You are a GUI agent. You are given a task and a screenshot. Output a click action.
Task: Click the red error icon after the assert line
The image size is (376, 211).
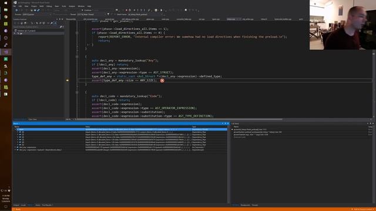(x=162, y=81)
